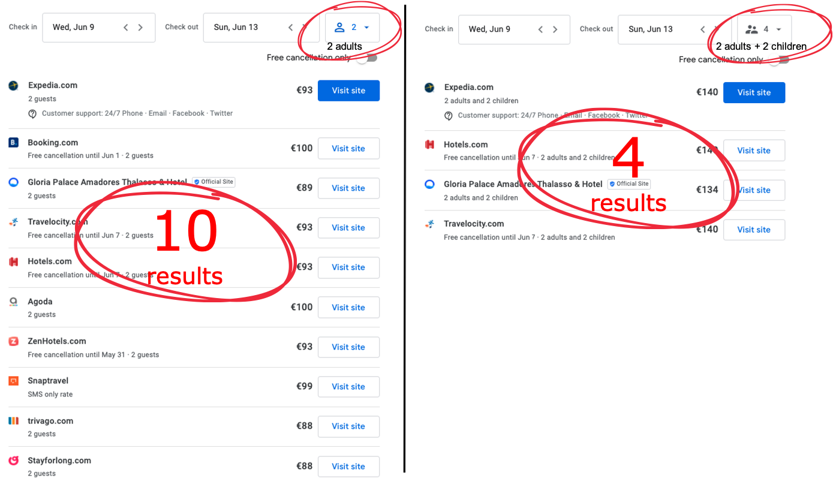833x481 pixels.
Task: Visit site for Stayforlong.com
Action: (x=348, y=466)
